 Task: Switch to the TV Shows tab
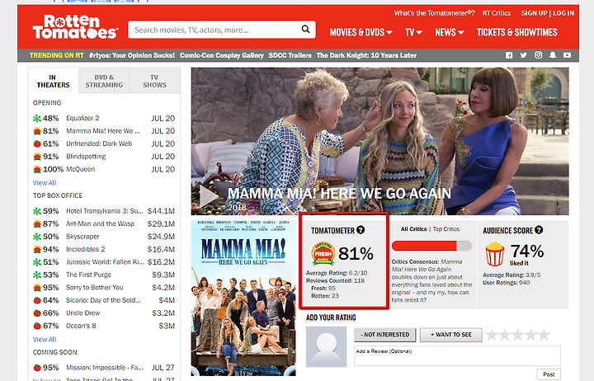point(154,81)
